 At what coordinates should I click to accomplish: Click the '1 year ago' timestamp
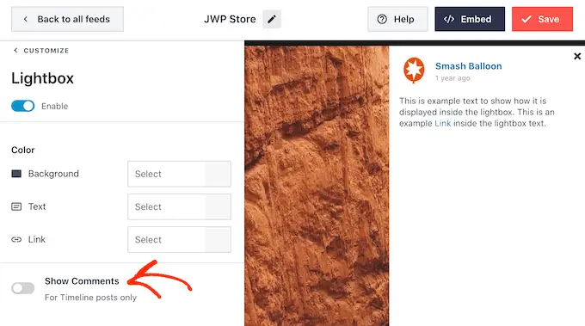(453, 78)
